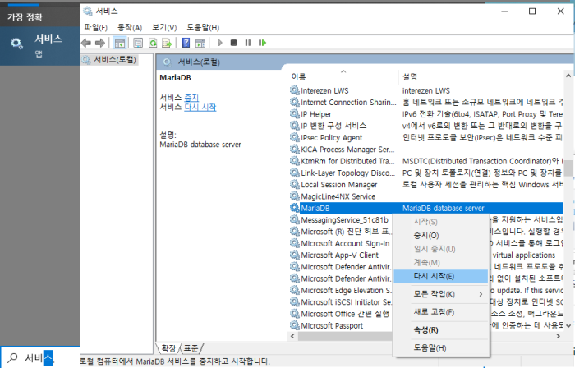575x368 pixels.
Task: Click the horizontal scrollbar right arrow
Action: click(x=558, y=336)
